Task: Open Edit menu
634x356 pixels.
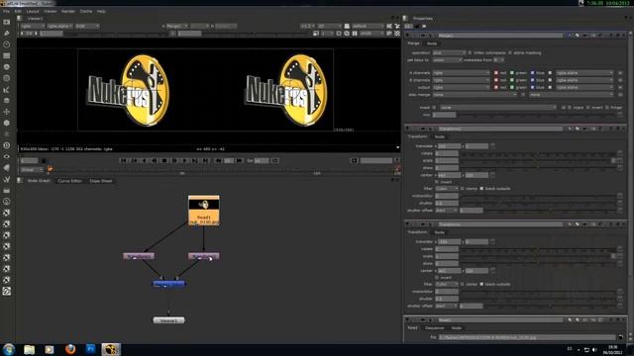Action: tap(18, 11)
